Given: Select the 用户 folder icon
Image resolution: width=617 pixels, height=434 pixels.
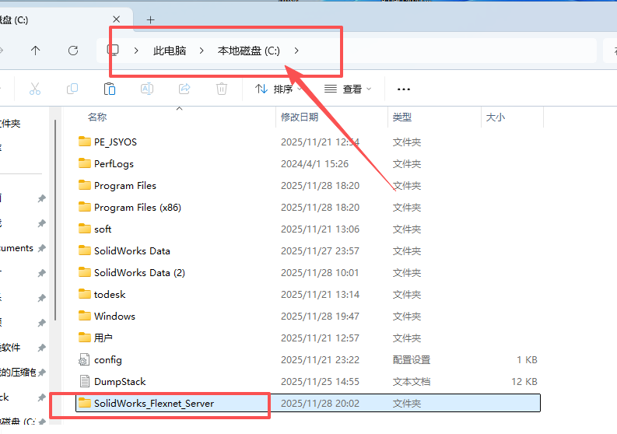Looking at the screenshot, I should (x=85, y=338).
